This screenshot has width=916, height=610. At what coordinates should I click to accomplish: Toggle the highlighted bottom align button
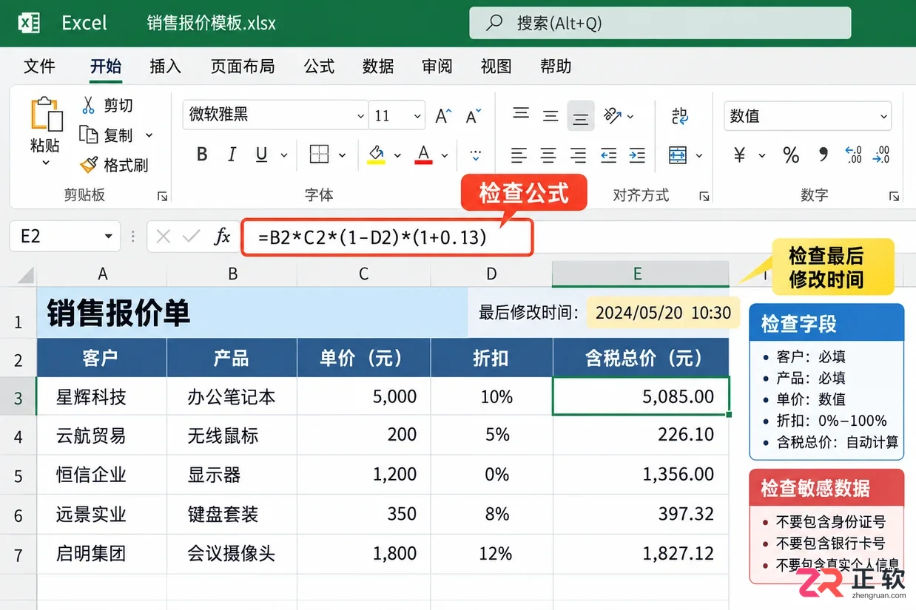tap(581, 117)
